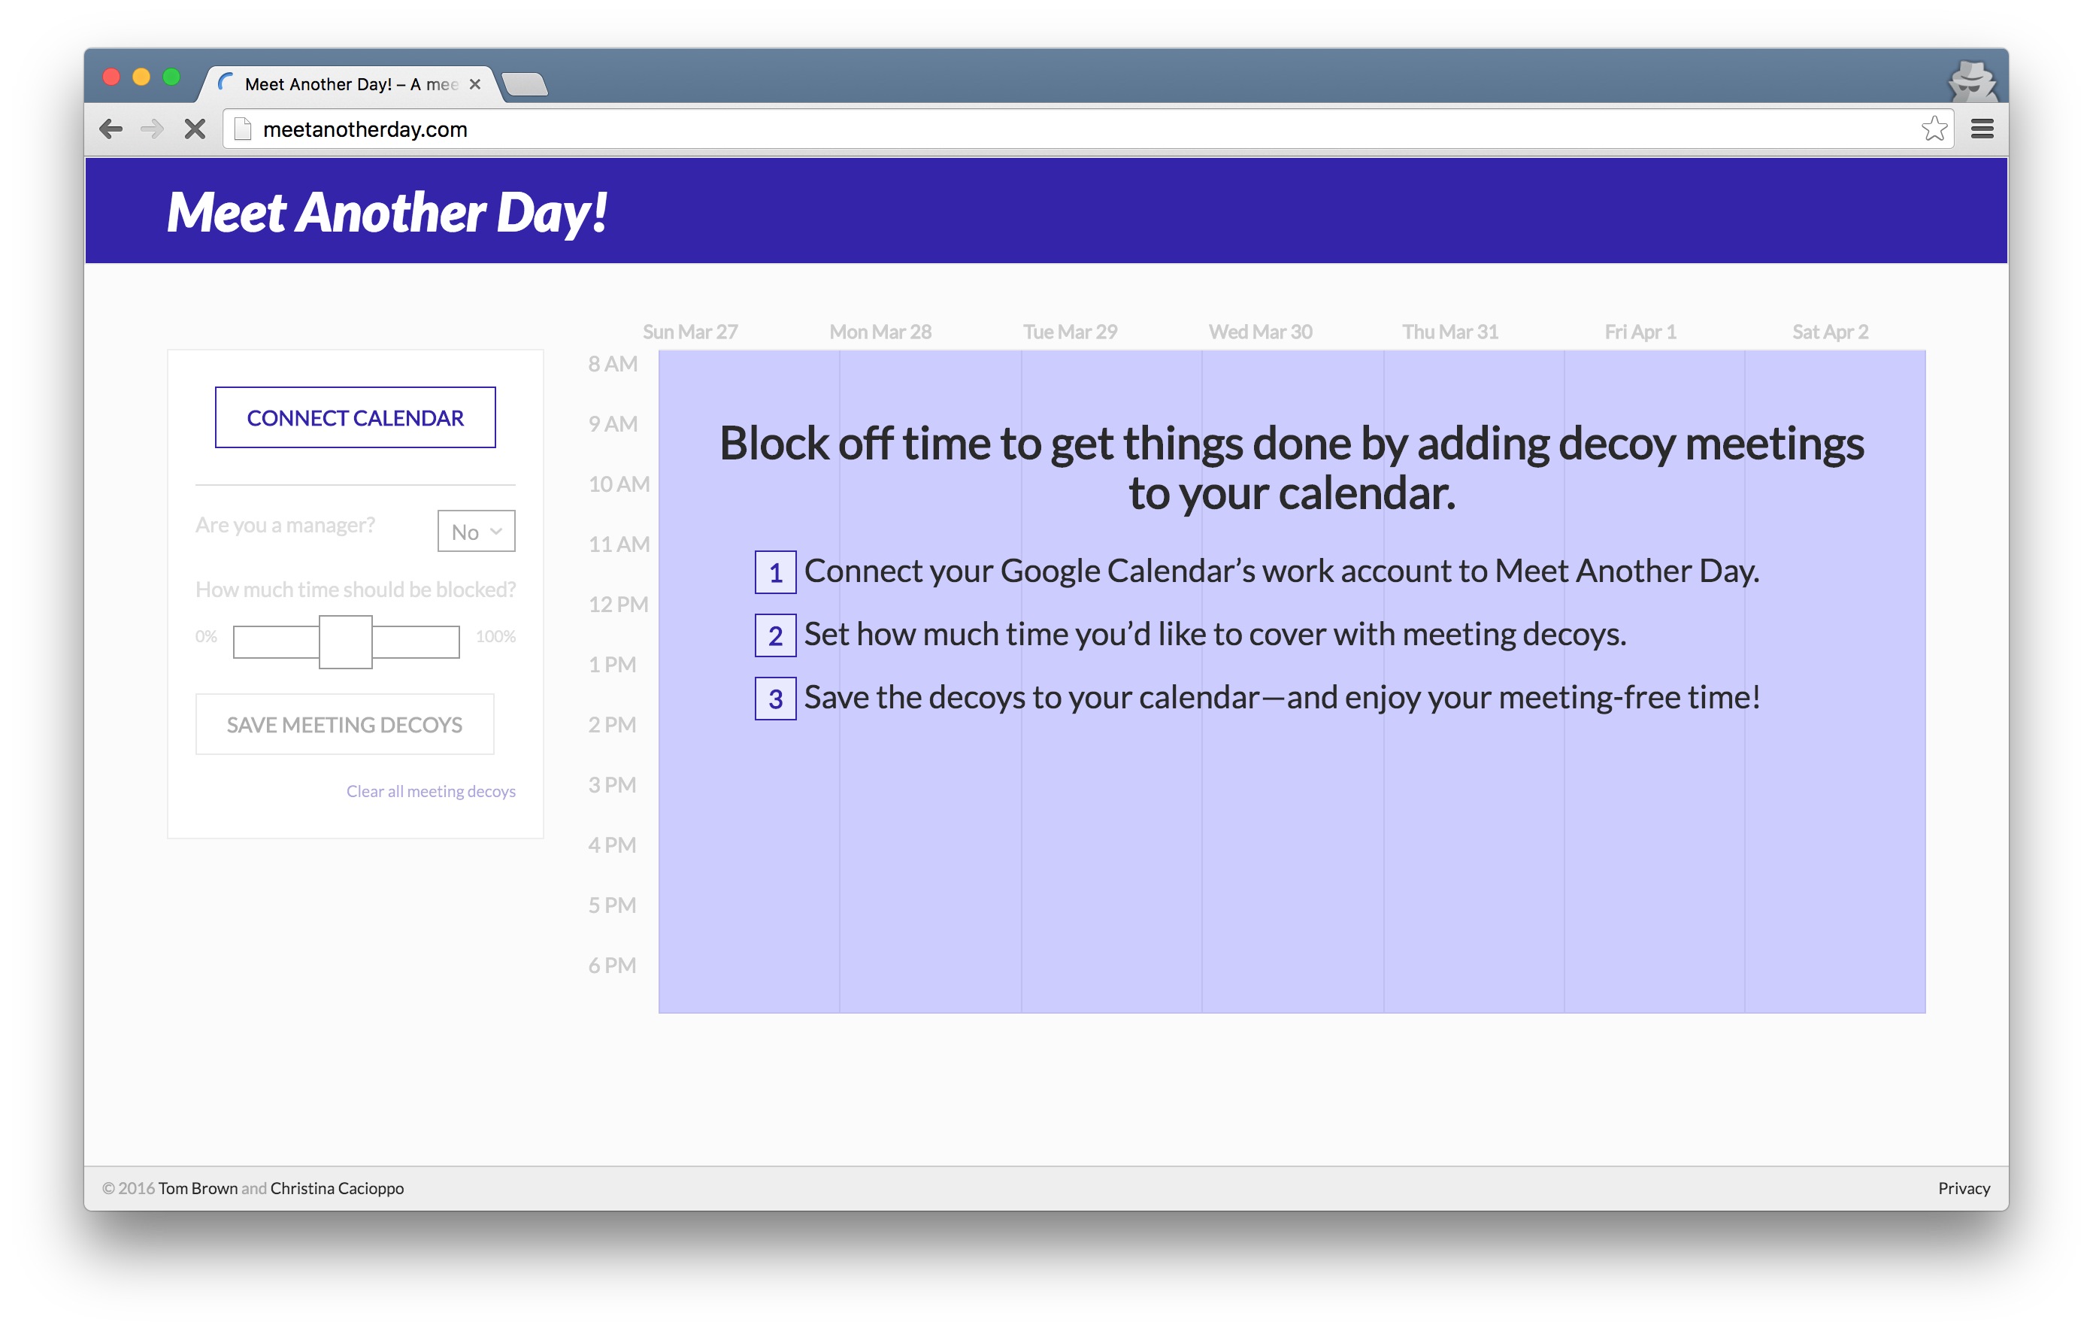Click the incognito spy icon
Screen dimensions: 2093x1331
tap(1970, 81)
